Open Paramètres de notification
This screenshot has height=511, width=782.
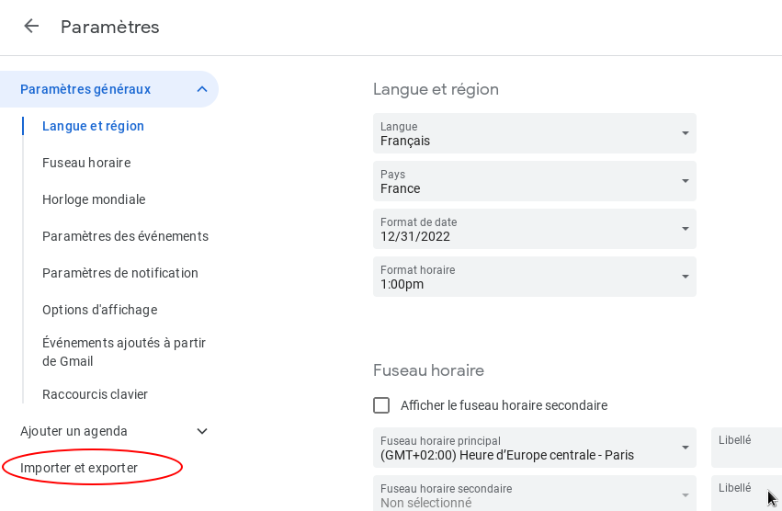coord(120,273)
